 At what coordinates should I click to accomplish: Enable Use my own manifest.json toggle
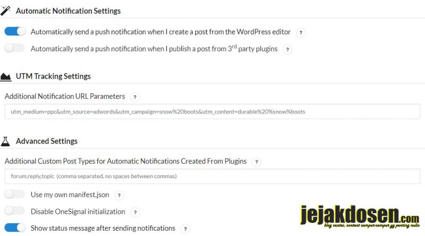(15, 194)
